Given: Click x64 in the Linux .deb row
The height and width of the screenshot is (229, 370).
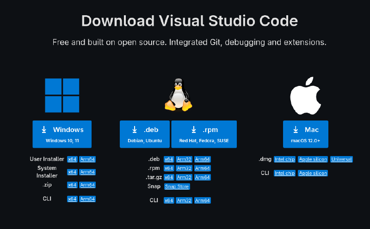Looking at the screenshot, I should (x=169, y=159).
